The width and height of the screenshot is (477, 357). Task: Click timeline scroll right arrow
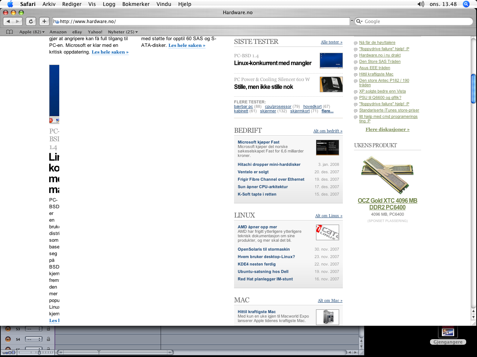[x=355, y=352]
